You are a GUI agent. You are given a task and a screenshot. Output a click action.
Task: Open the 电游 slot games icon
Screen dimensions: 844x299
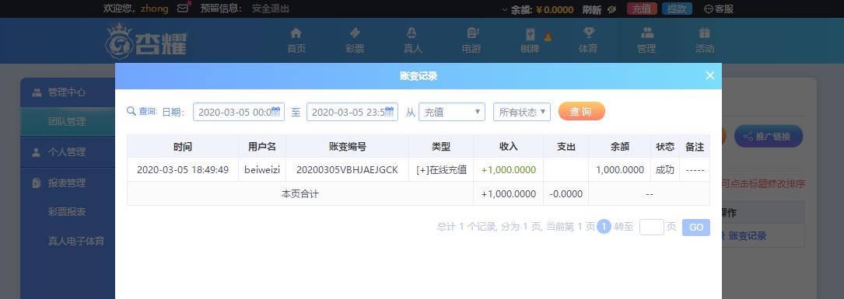(471, 33)
